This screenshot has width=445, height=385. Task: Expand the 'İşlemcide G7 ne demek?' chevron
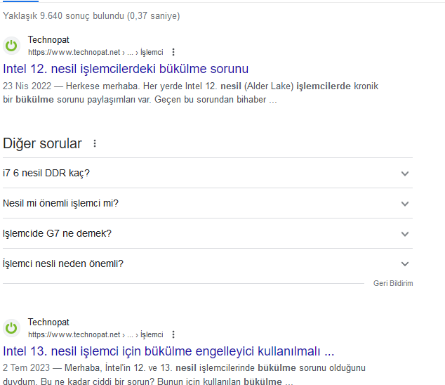click(405, 234)
